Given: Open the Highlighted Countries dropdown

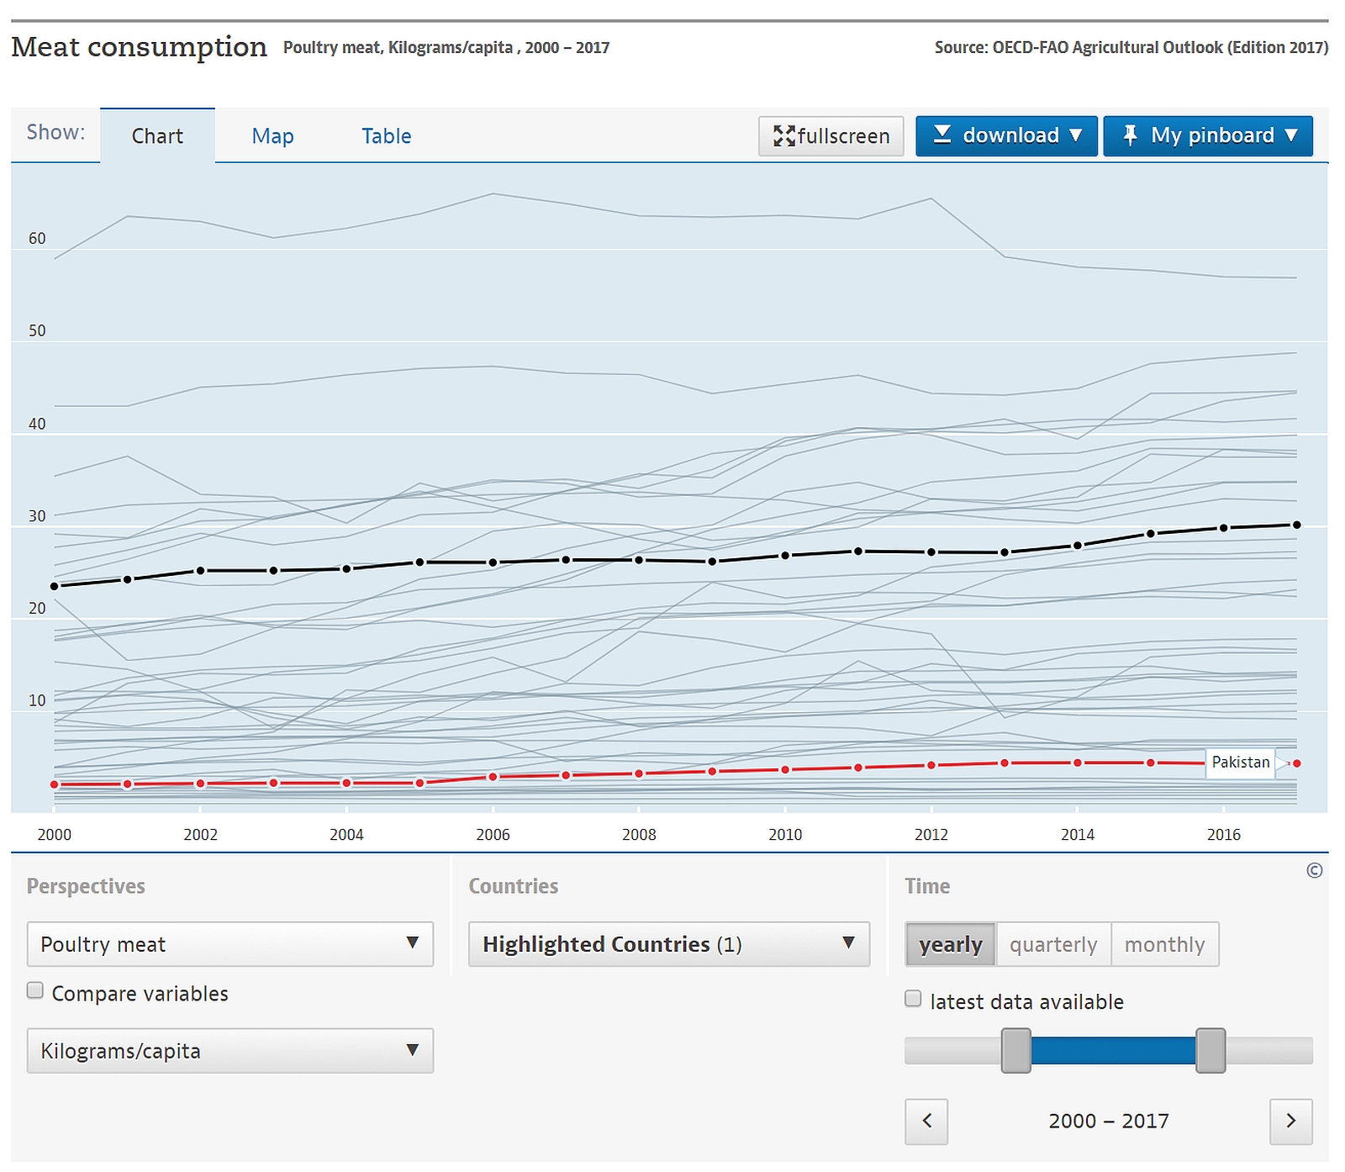Looking at the screenshot, I should click(669, 943).
